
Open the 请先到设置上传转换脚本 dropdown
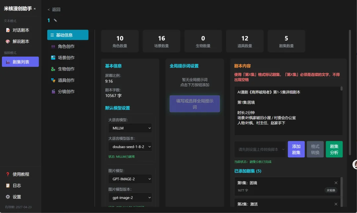(260, 149)
